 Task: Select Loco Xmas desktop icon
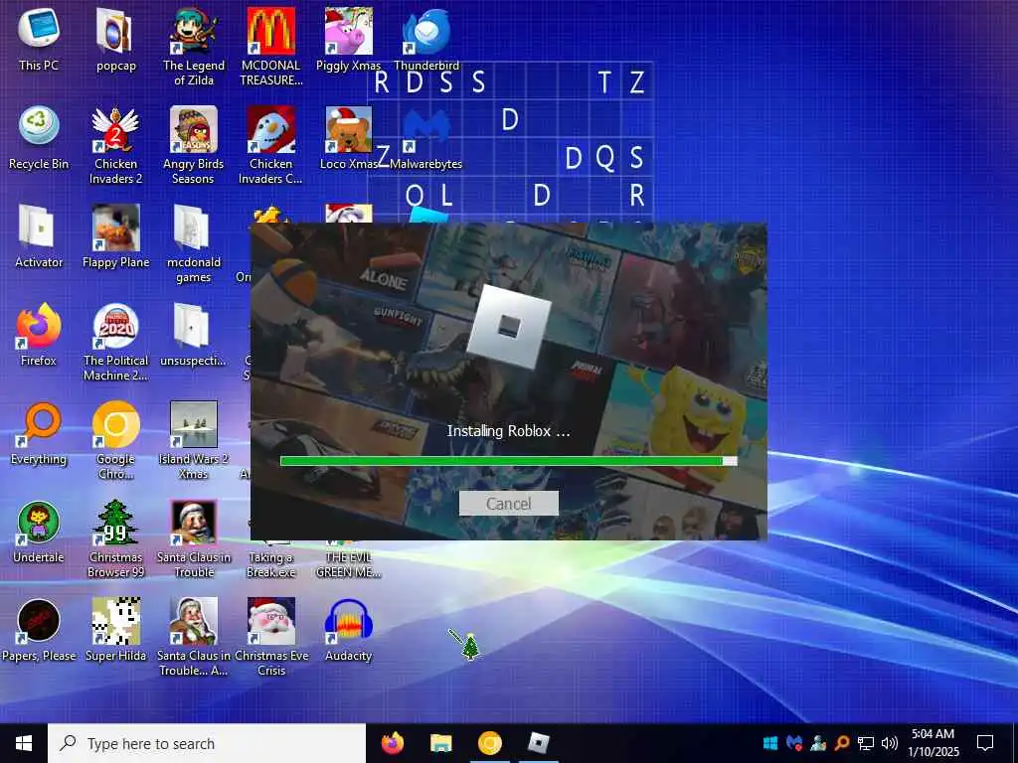(x=348, y=137)
